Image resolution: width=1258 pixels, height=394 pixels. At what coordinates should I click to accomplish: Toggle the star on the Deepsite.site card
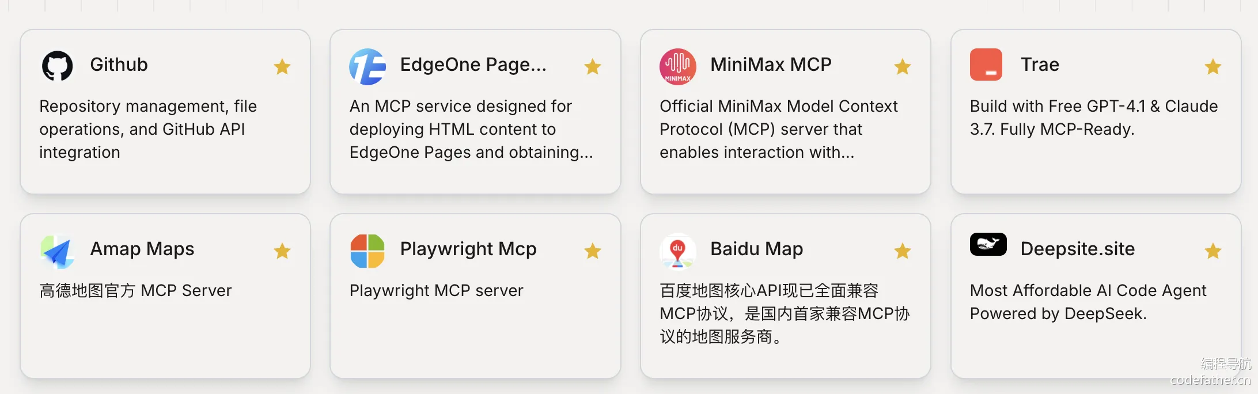coord(1213,251)
